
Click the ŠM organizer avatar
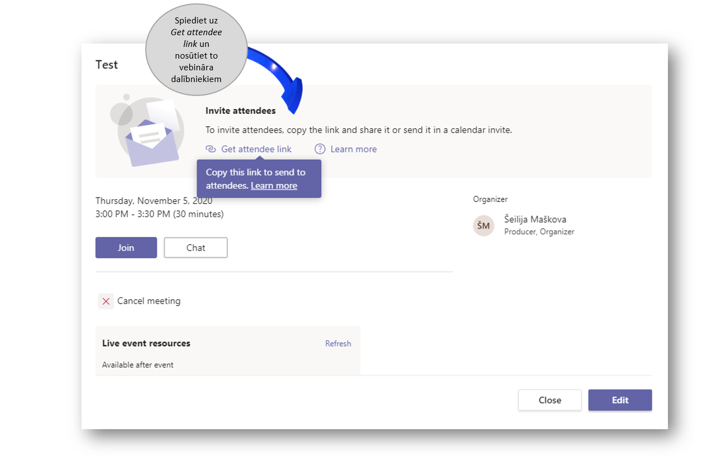point(484,225)
